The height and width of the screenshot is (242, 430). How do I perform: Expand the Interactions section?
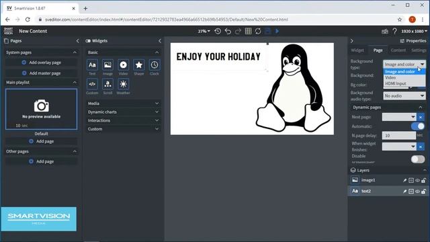pos(123,120)
